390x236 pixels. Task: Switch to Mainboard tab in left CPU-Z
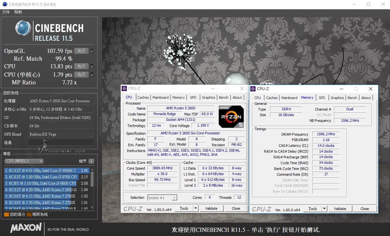[160, 97]
